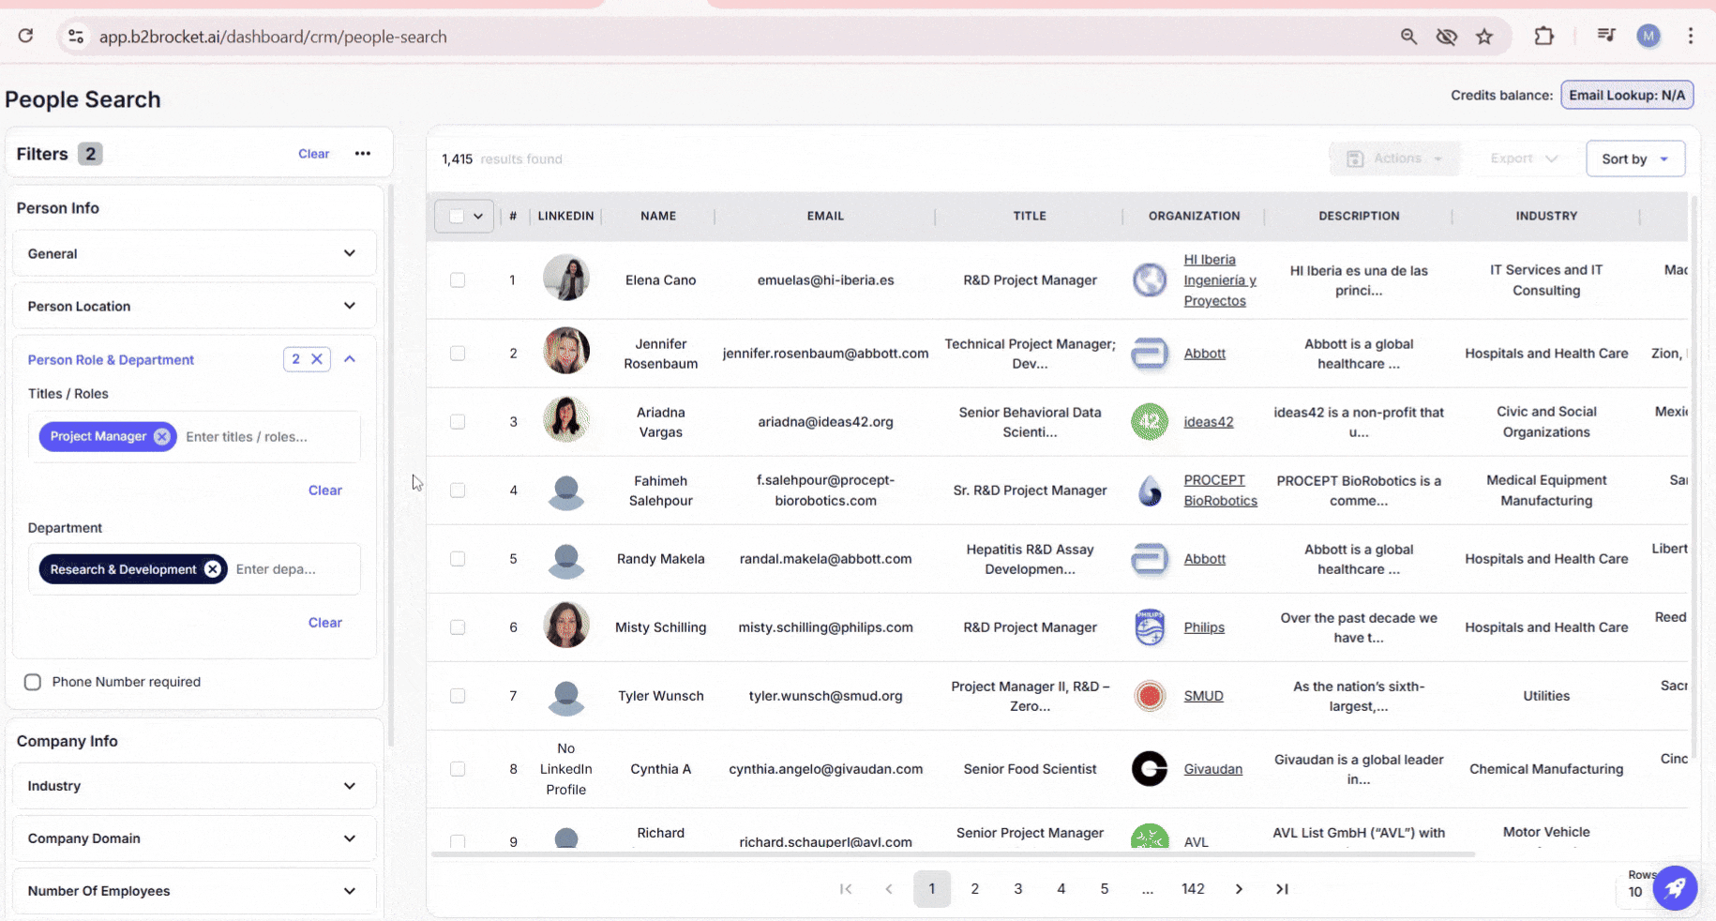Viewport: 1716px width, 921px height.
Task: Jump to the last page of results
Action: click(x=1282, y=889)
